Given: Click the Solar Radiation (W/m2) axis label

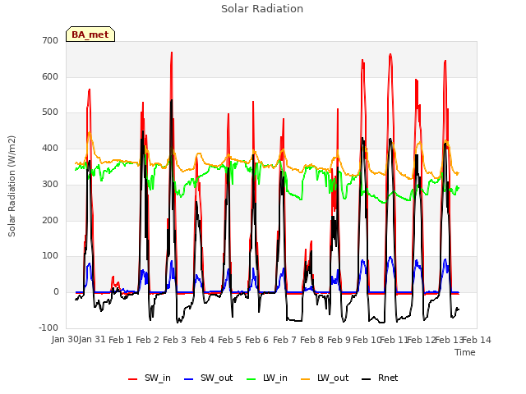Looking at the screenshot, I should tap(12, 186).
